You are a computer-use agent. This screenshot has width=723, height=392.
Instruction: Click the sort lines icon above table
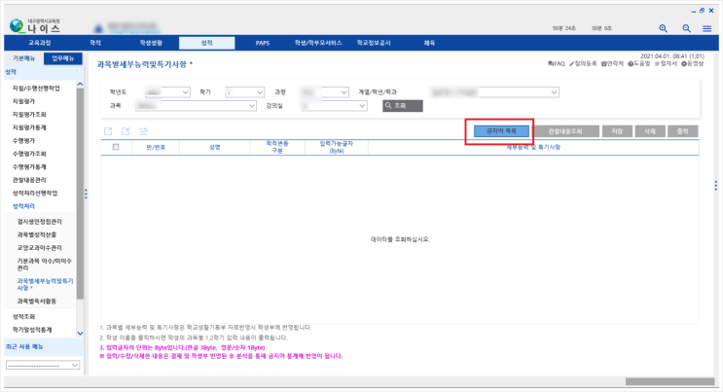143,131
